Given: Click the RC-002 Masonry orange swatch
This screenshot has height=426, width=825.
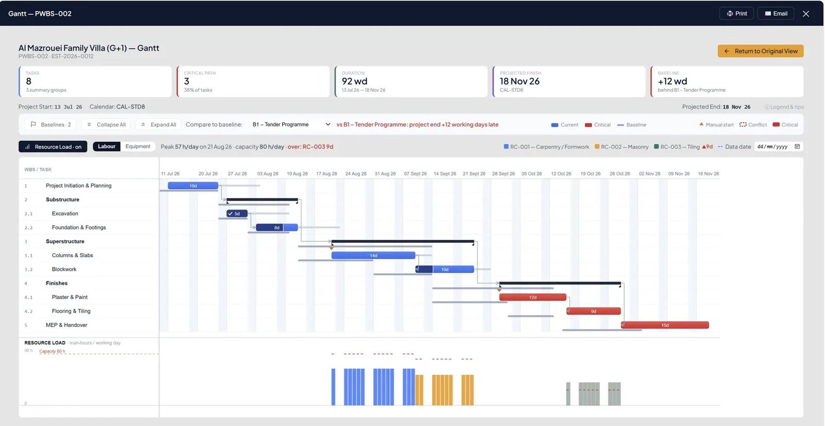Looking at the screenshot, I should (x=597, y=147).
